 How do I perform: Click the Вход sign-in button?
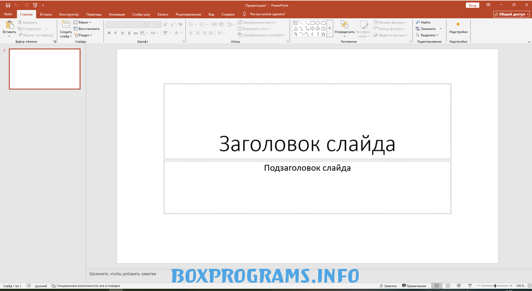tap(473, 5)
